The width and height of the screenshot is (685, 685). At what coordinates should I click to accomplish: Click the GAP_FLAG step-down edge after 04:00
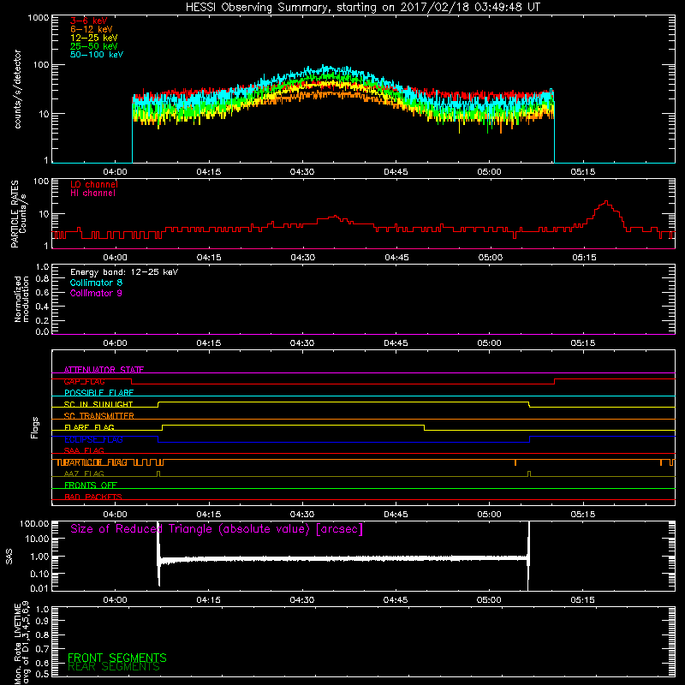pyautogui.click(x=132, y=381)
